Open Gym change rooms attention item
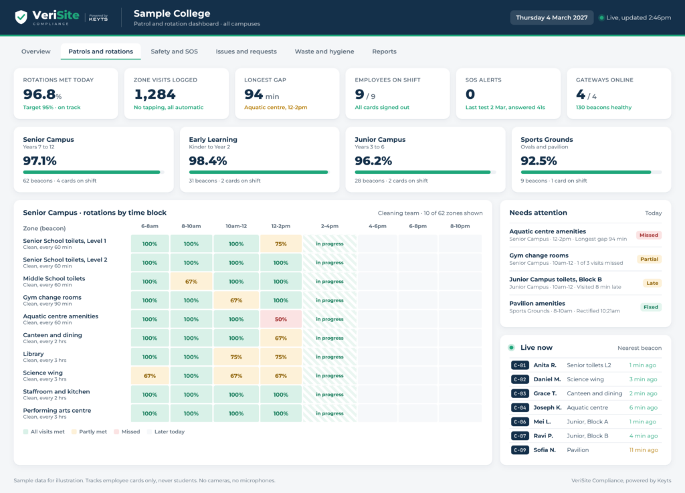The image size is (685, 493). tap(585, 259)
